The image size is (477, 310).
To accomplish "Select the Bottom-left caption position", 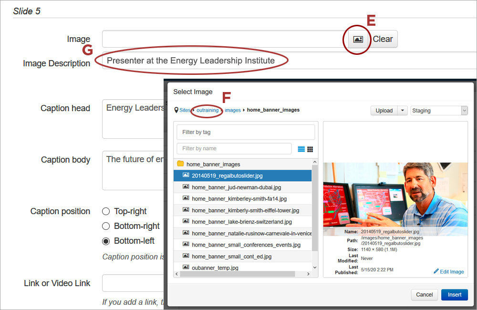I will (x=105, y=241).
